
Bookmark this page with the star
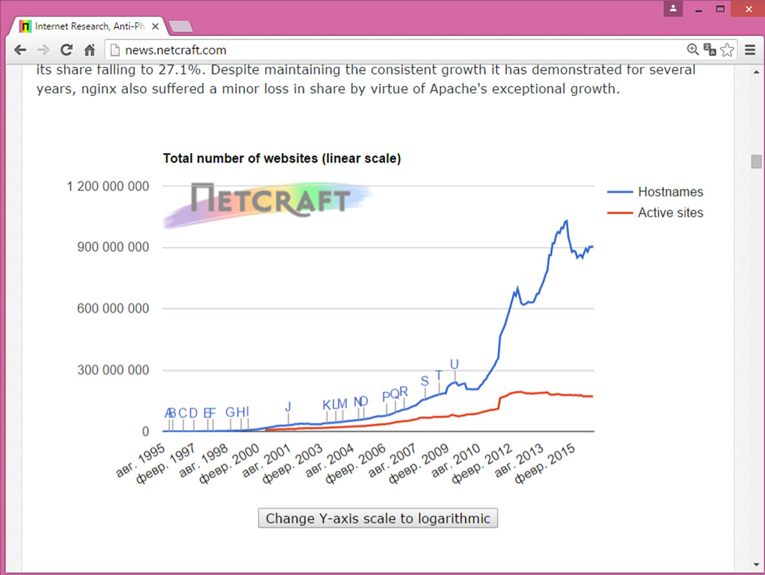click(727, 50)
